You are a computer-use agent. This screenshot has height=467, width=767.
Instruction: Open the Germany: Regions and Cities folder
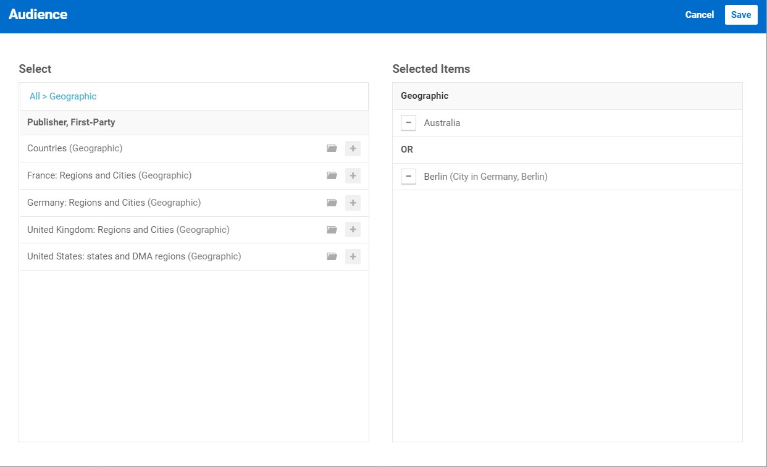332,202
